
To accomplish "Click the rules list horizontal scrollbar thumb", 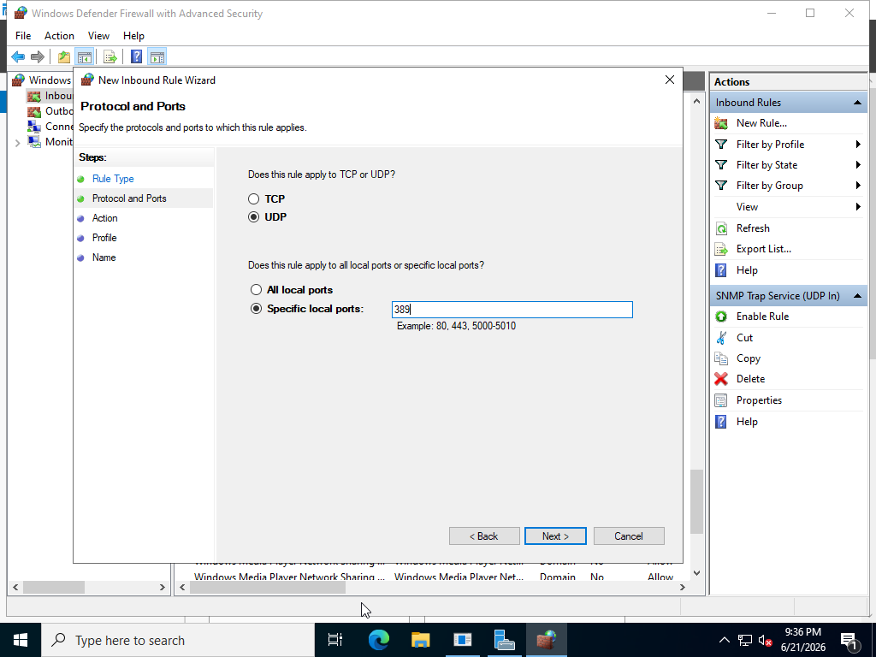I will (268, 587).
